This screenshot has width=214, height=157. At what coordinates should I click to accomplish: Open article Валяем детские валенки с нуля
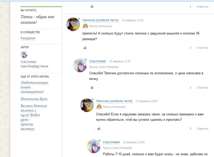[x=34, y=117]
